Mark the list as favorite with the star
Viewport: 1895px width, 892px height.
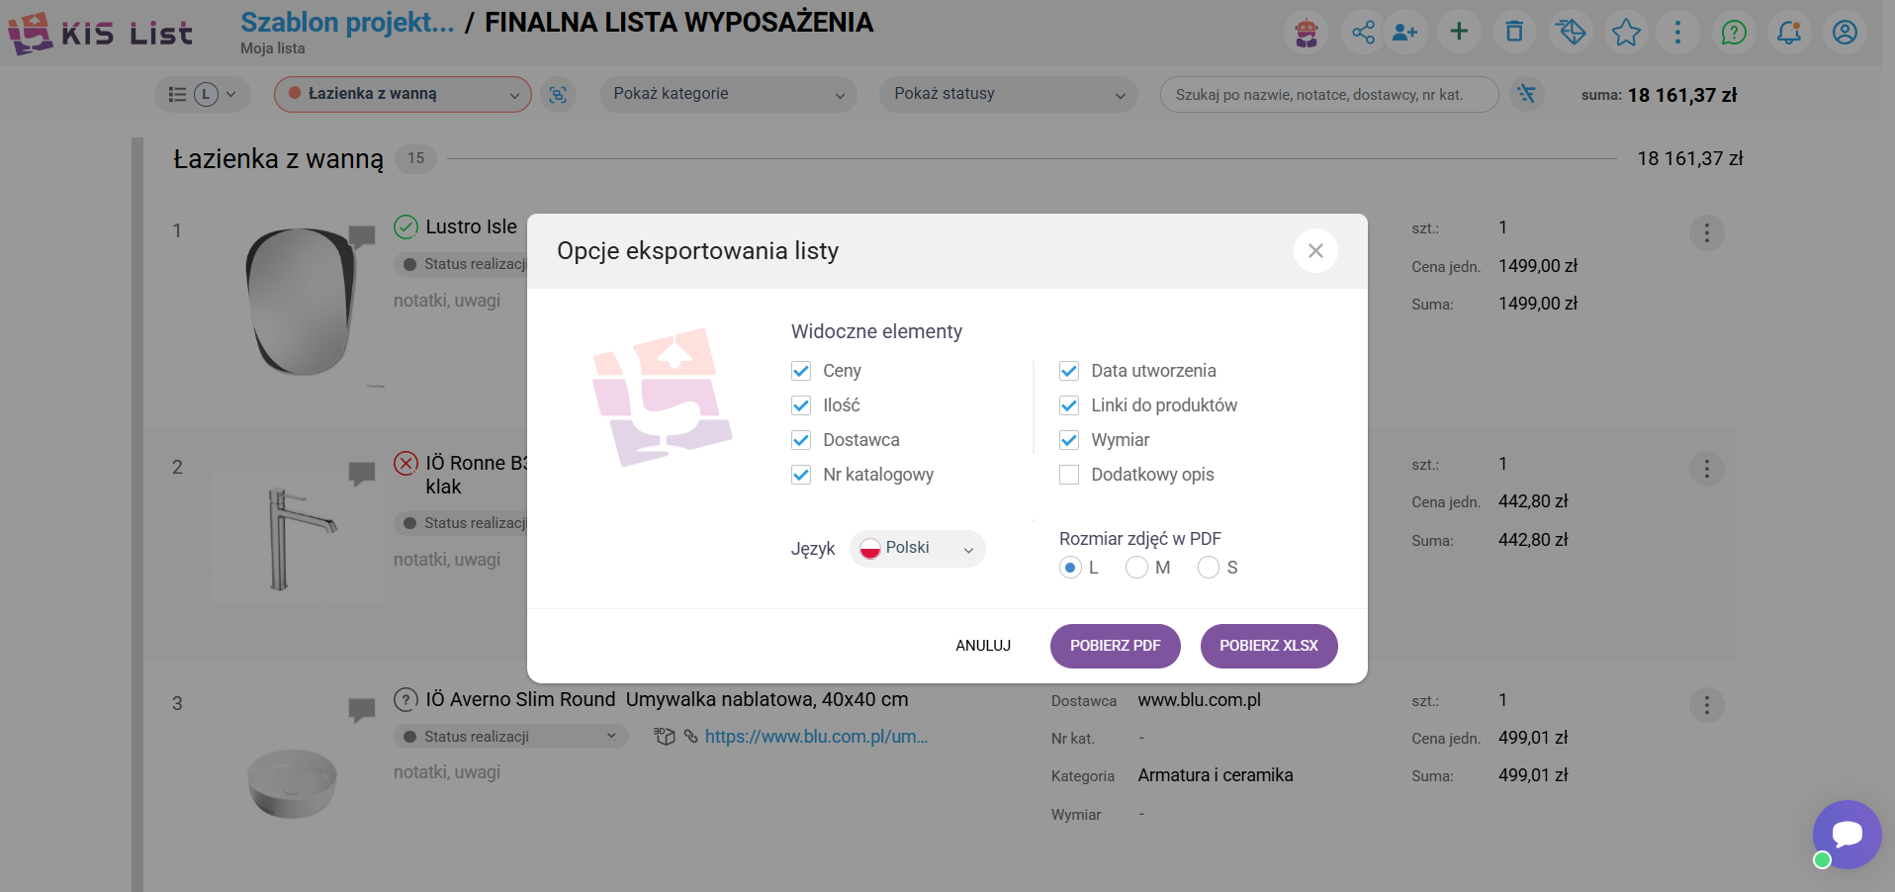[1626, 32]
